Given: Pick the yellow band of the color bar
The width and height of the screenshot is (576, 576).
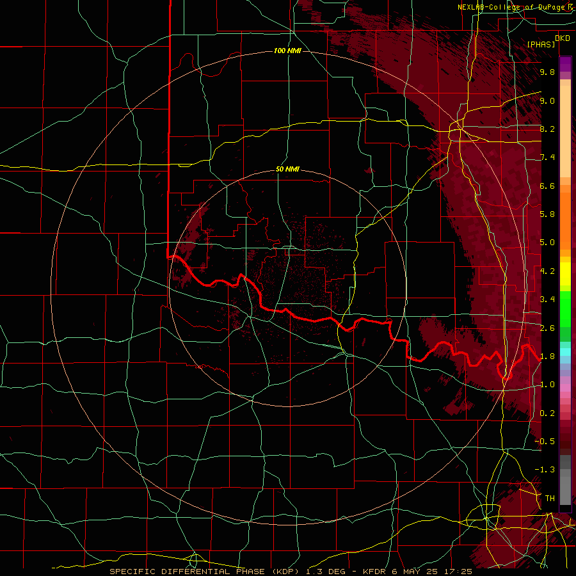Looking at the screenshot, I should click(x=565, y=274).
